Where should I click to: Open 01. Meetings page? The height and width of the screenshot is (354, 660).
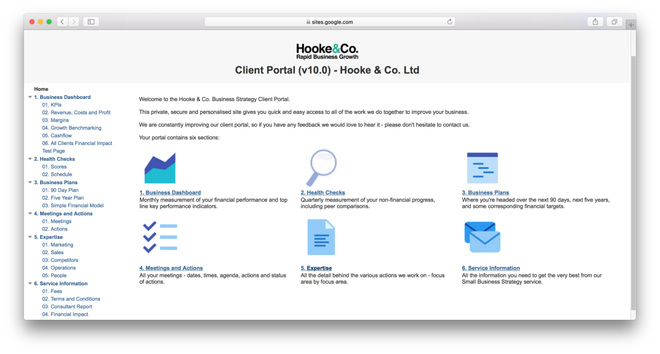click(57, 222)
